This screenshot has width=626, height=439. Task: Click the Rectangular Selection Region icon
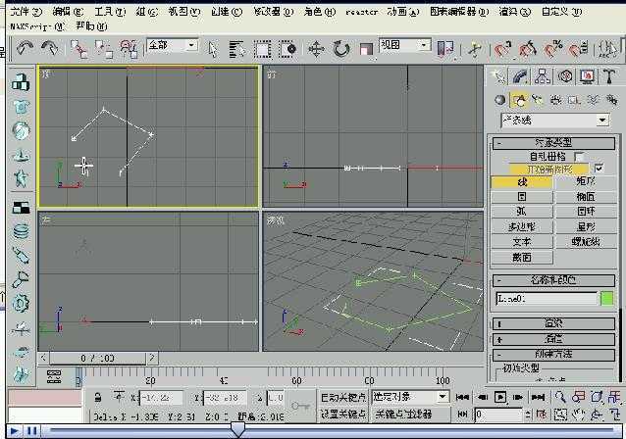(x=262, y=49)
